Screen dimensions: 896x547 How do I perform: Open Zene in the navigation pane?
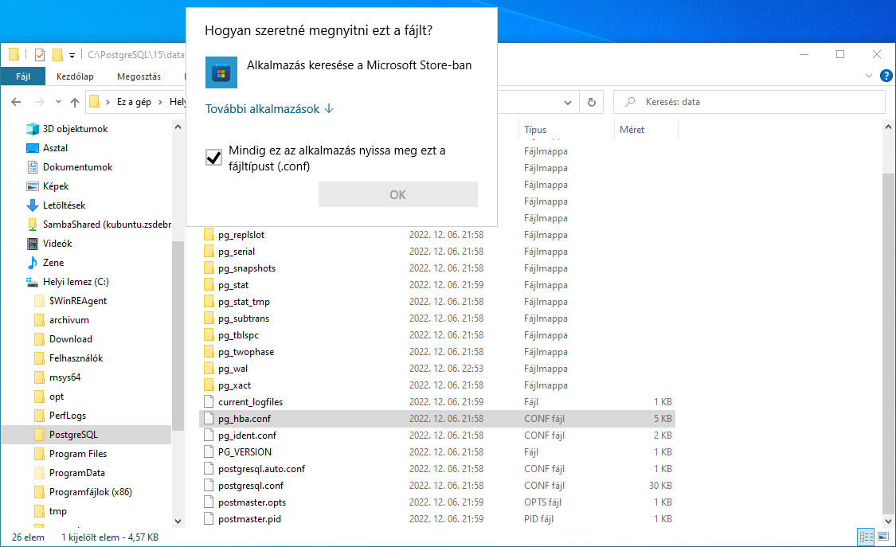tap(53, 263)
